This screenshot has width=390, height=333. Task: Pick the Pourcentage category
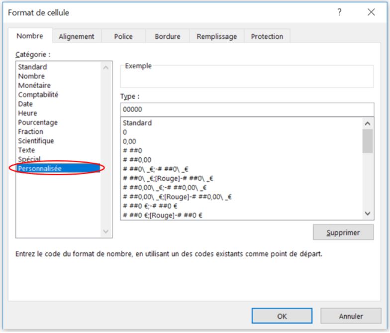pos(38,122)
